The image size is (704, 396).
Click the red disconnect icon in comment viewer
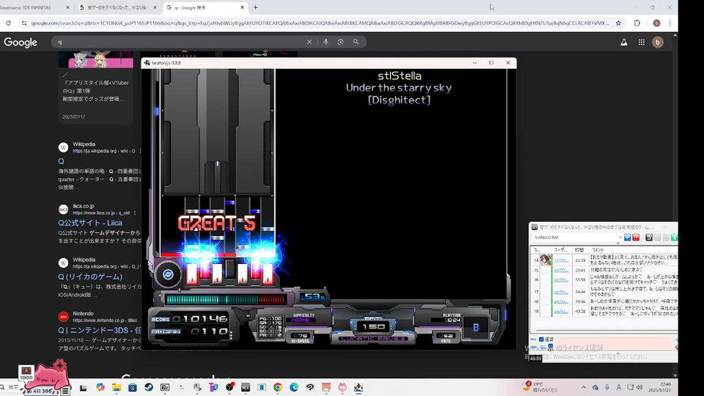point(636,237)
